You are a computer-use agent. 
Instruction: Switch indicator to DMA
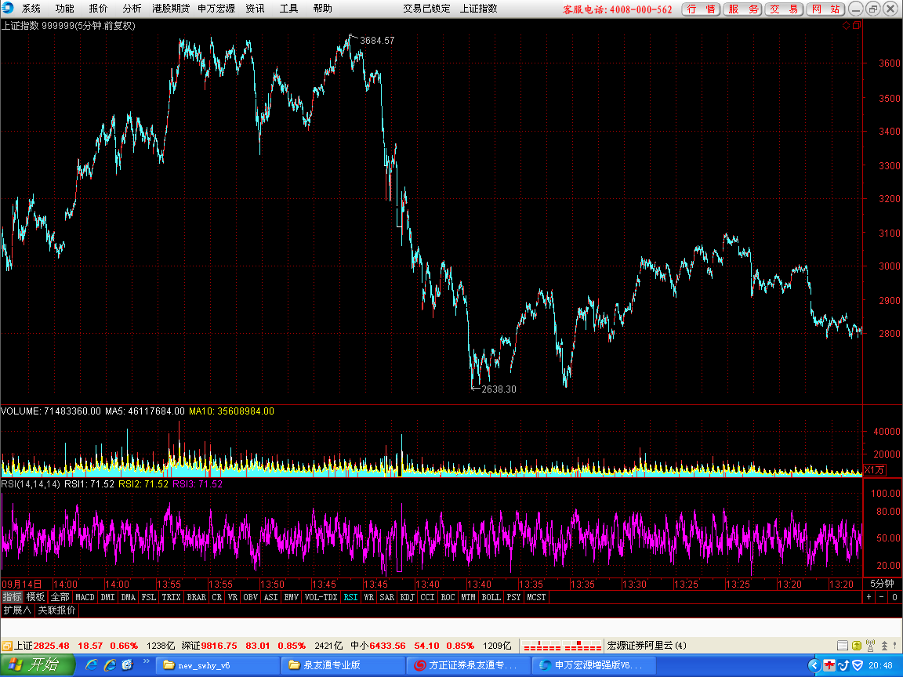point(129,597)
